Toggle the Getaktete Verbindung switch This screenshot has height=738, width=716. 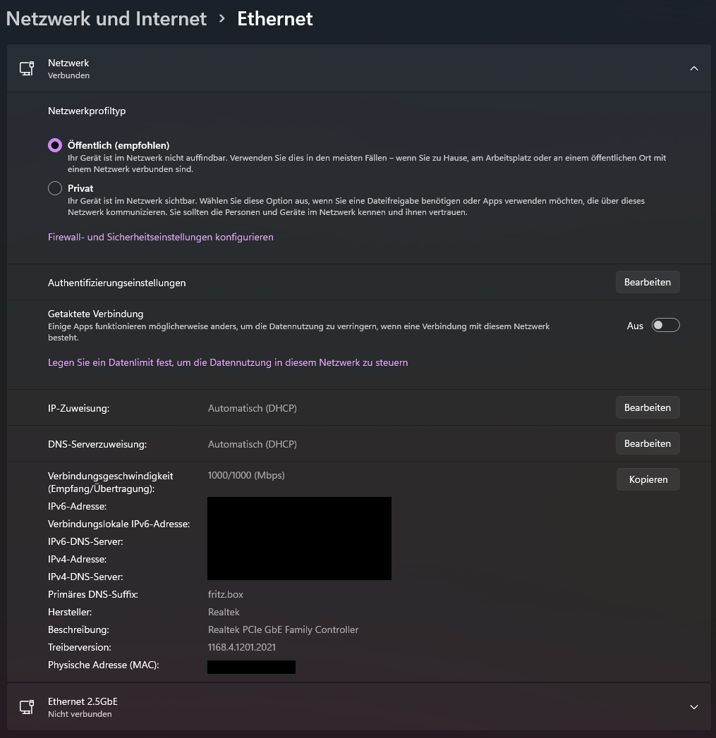coord(665,325)
